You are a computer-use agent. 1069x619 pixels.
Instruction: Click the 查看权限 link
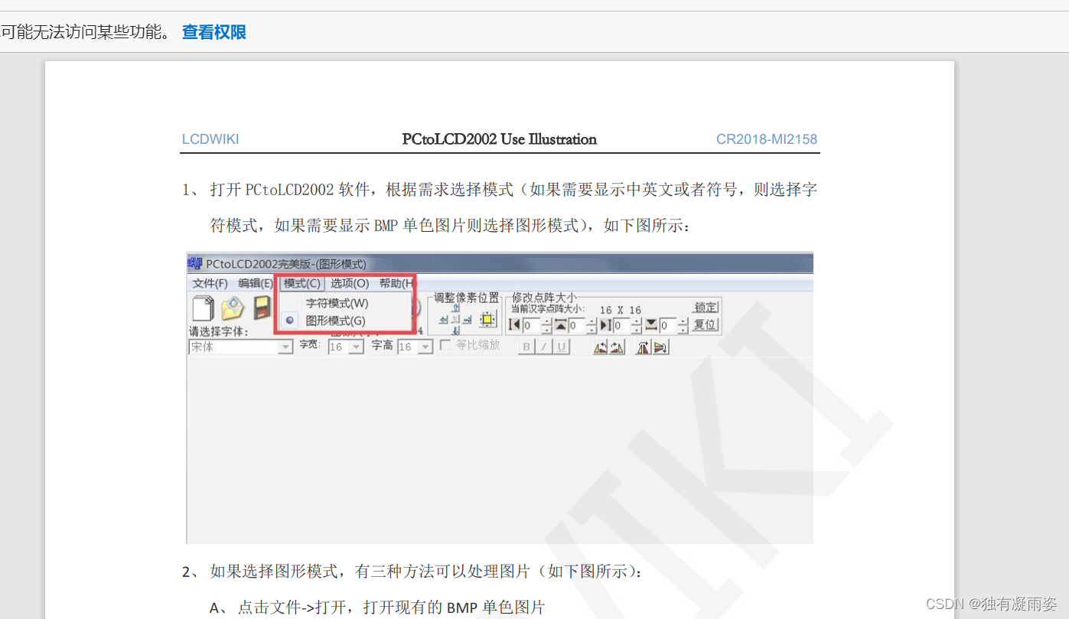tap(213, 32)
